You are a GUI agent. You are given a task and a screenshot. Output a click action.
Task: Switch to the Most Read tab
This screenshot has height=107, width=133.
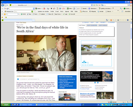[82, 25]
